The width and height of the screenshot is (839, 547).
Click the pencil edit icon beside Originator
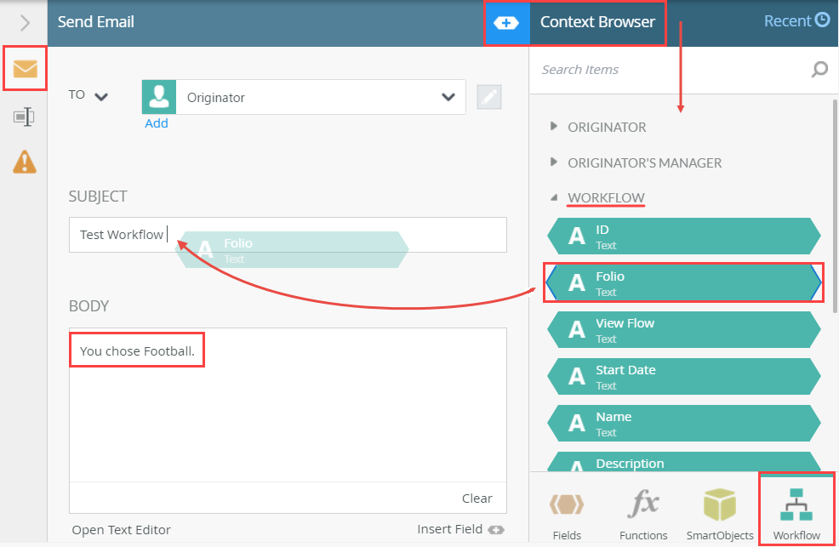tap(488, 97)
